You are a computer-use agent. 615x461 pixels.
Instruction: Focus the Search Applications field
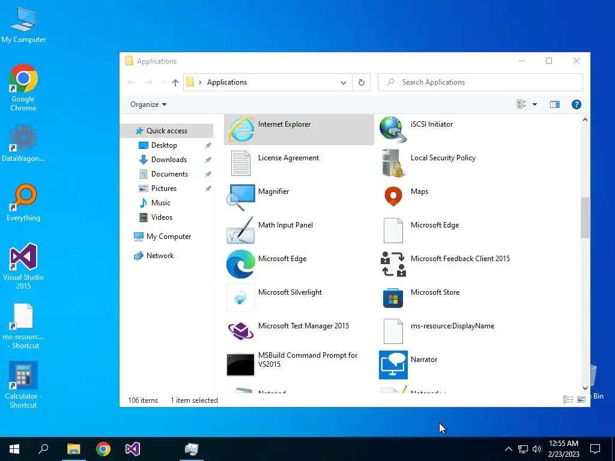[480, 82]
